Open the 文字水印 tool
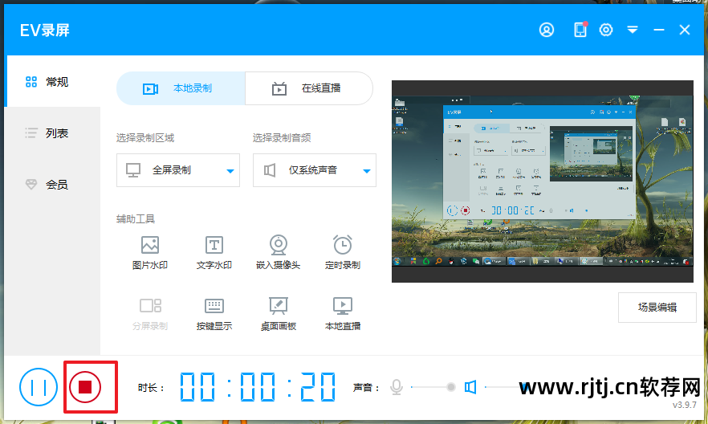The width and height of the screenshot is (708, 424). pyautogui.click(x=214, y=252)
